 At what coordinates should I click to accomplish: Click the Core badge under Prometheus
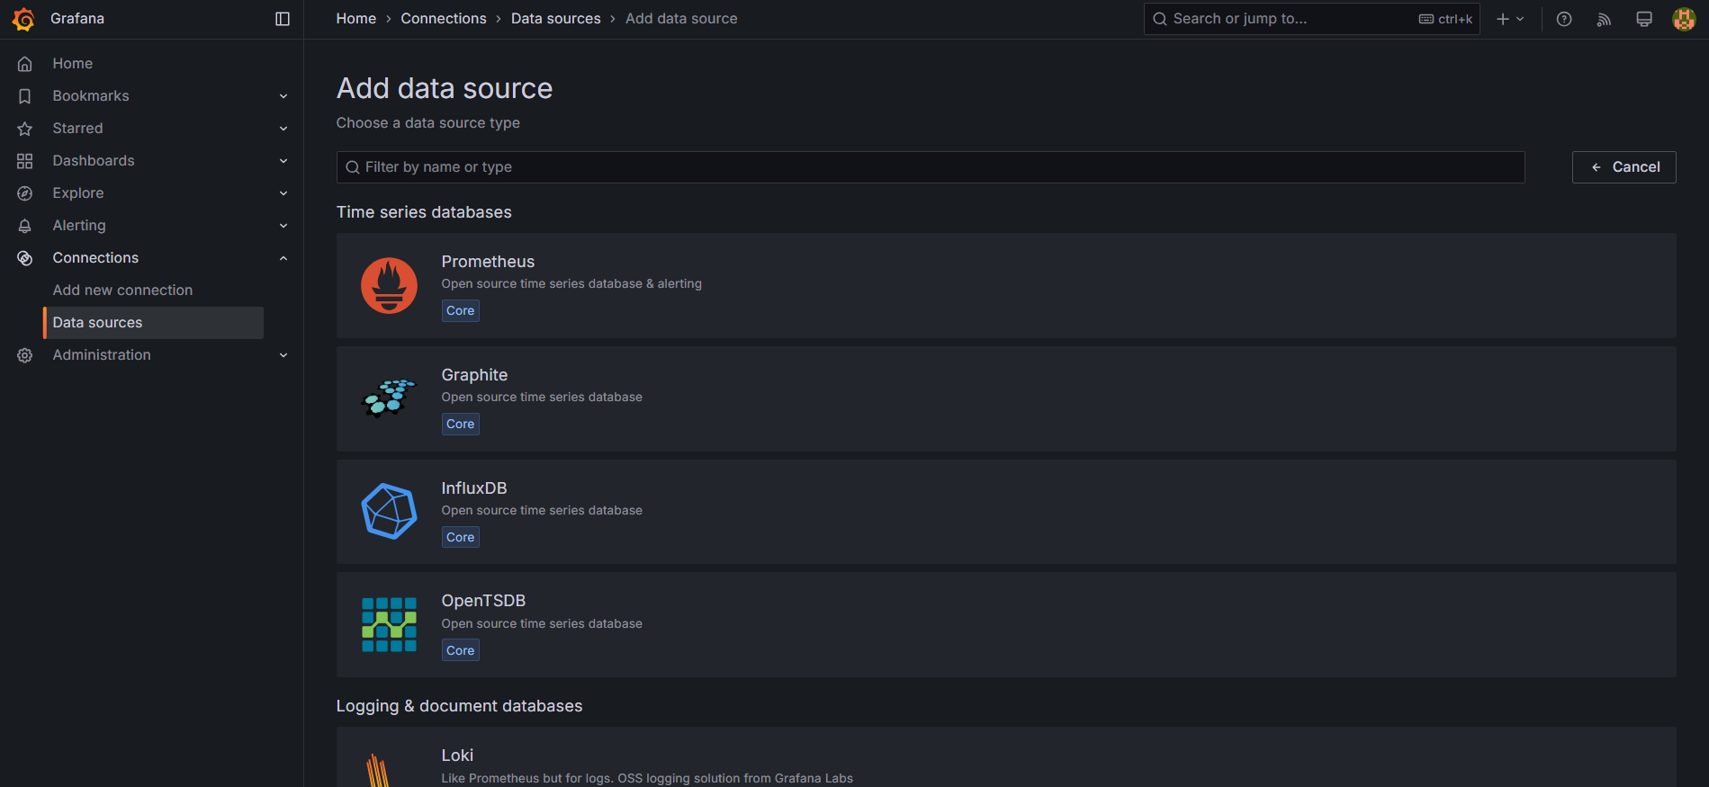click(x=461, y=311)
